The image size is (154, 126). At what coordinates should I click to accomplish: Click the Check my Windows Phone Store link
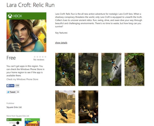(x=22, y=79)
